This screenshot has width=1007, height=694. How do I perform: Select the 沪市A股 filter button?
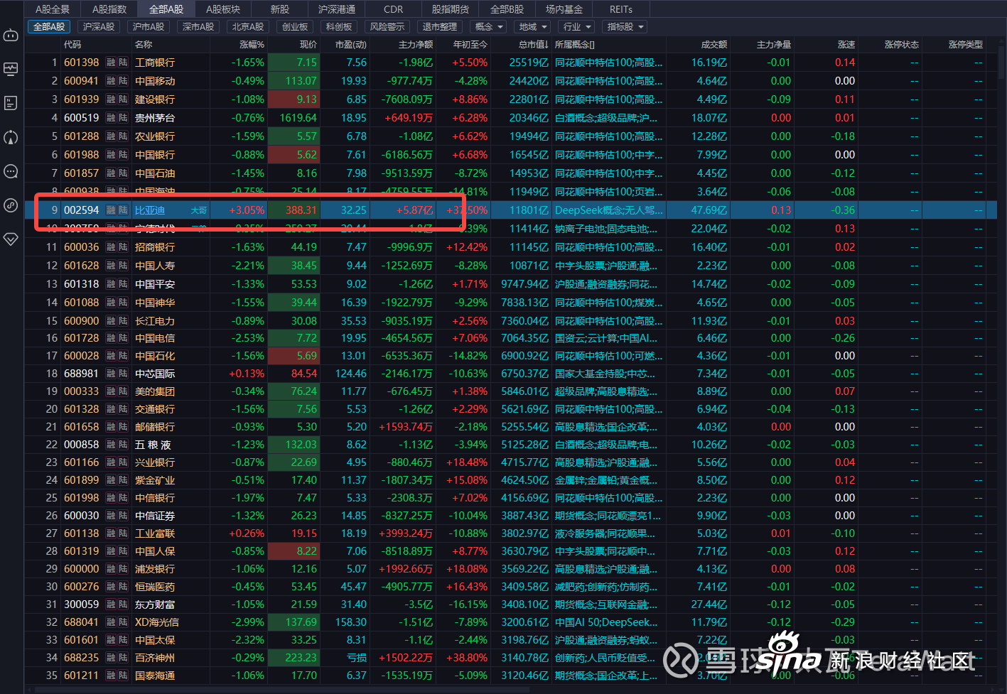pos(149,27)
